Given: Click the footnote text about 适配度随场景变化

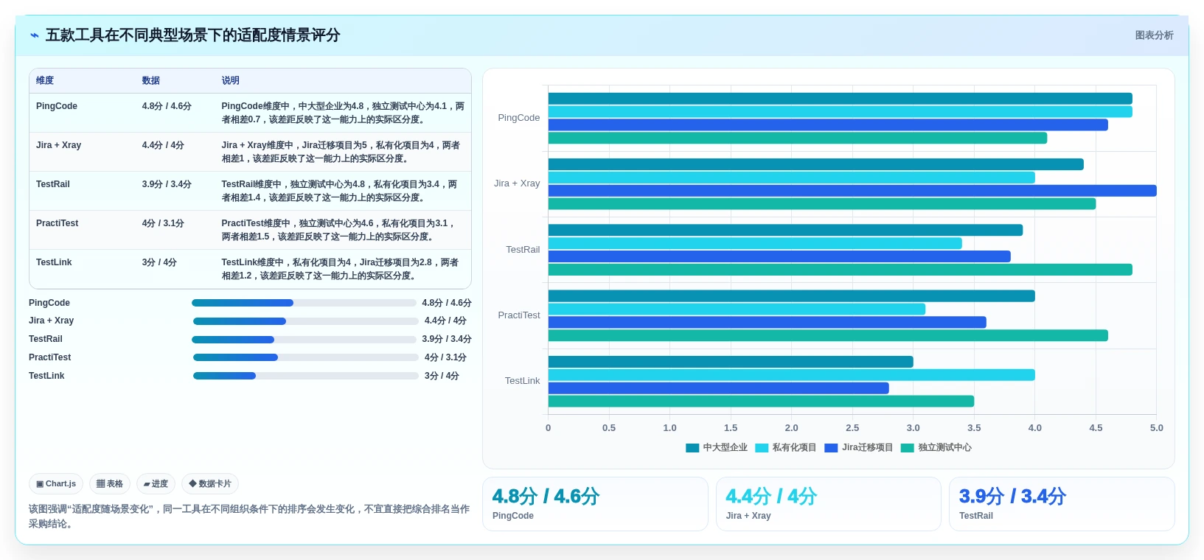Looking at the screenshot, I should 249,517.
